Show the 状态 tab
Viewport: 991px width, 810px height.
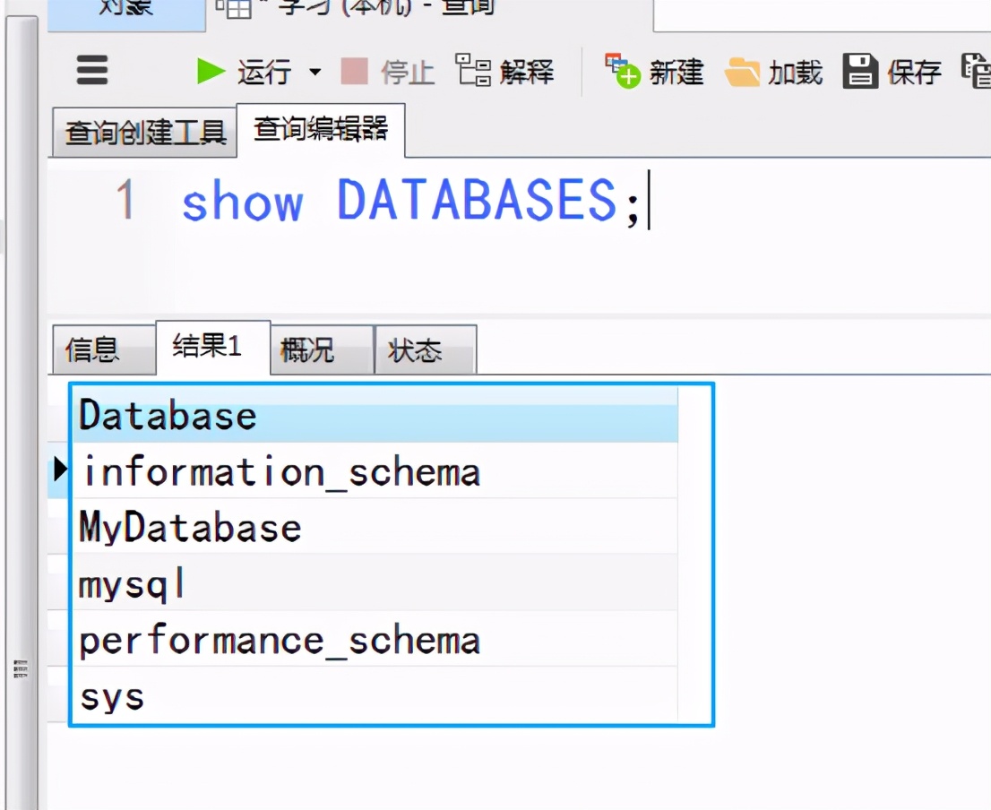[x=415, y=350]
